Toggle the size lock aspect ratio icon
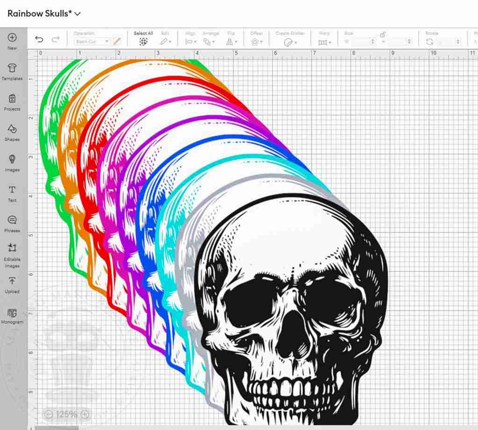The height and width of the screenshot is (430, 478). tap(383, 34)
